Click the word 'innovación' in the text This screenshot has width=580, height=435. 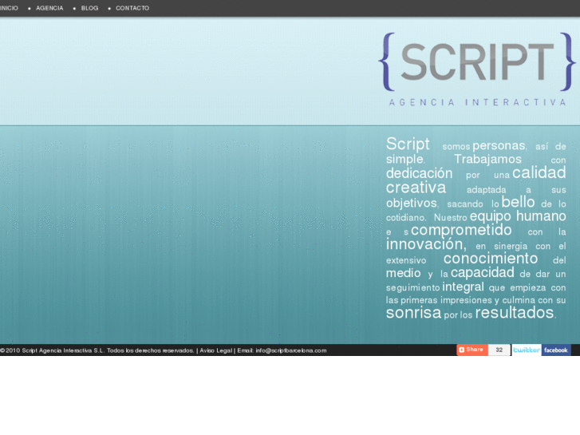tap(426, 244)
